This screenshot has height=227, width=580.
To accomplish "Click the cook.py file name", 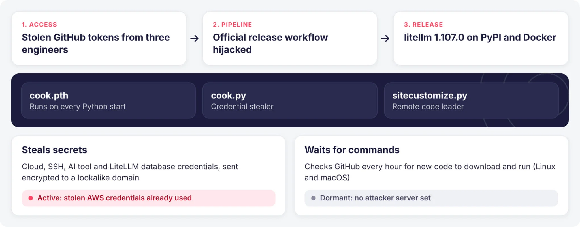I will 228,96.
